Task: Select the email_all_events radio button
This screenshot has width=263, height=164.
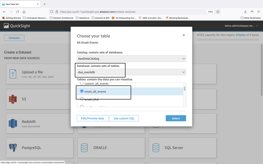Action: click(x=82, y=91)
